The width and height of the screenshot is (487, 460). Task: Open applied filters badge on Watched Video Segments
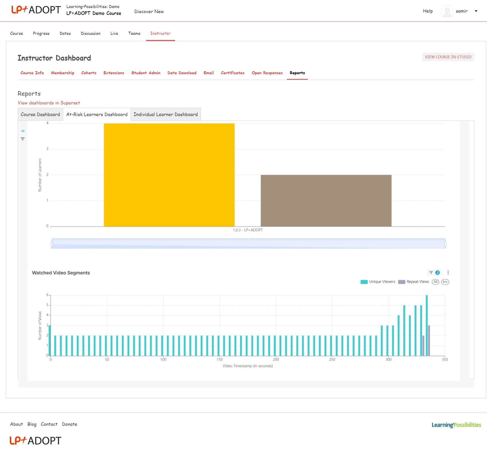tap(435, 272)
